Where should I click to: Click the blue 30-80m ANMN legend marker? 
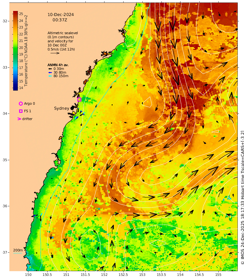click(x=50, y=72)
